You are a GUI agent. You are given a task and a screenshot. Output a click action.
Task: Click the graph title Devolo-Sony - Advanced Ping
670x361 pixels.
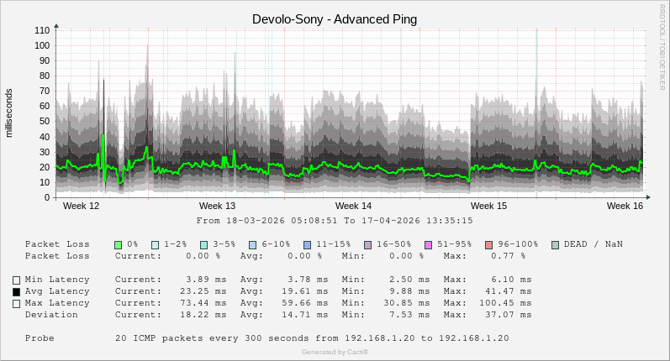point(335,18)
